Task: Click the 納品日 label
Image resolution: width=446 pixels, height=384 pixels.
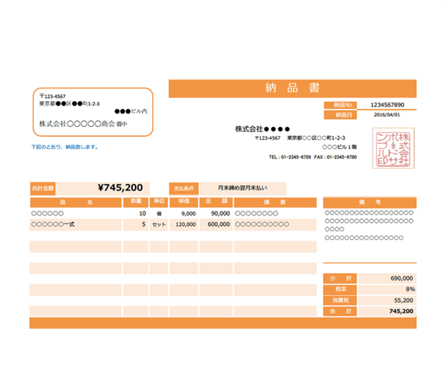Action: 340,115
